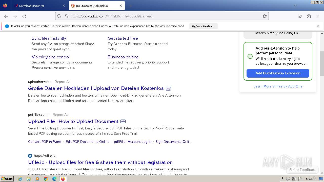Screen dimensions: 324x182
Task: Bookmark this page with the star
Action: [x=265, y=16]
